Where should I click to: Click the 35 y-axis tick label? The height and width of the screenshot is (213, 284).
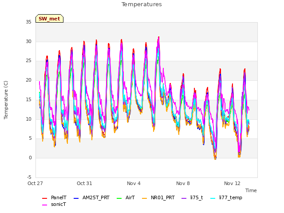pyautogui.click(x=28, y=22)
